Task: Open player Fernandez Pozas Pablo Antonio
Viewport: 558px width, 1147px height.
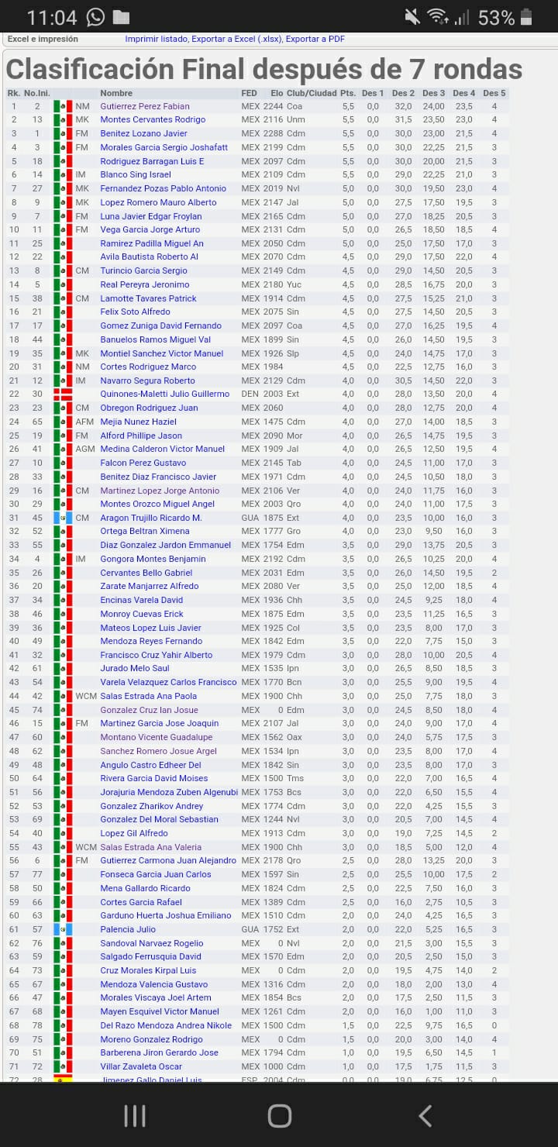Action: (x=163, y=188)
